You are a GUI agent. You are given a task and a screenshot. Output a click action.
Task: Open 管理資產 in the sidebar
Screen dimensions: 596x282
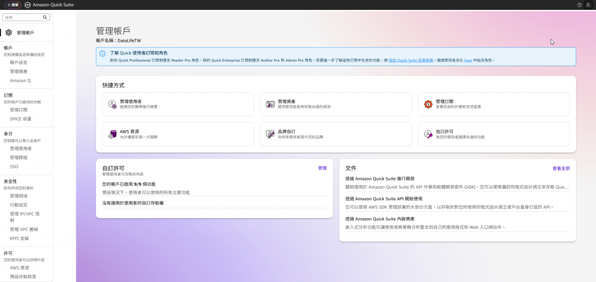[19, 71]
